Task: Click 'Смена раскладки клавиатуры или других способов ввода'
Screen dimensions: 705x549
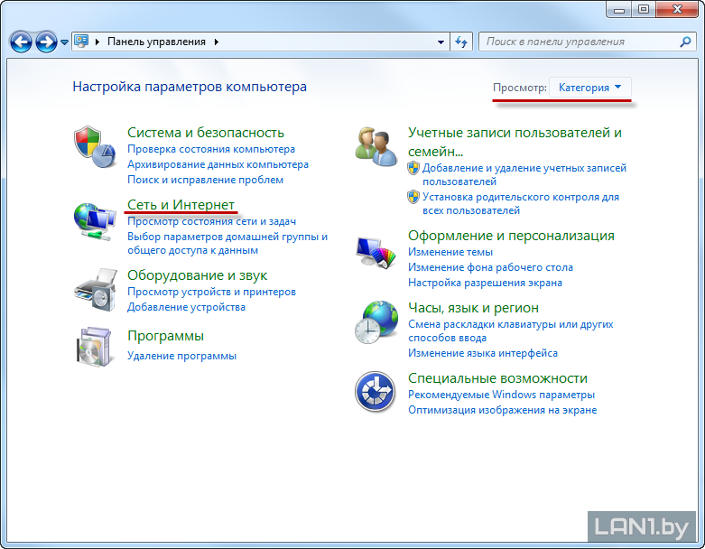Action: (x=511, y=330)
